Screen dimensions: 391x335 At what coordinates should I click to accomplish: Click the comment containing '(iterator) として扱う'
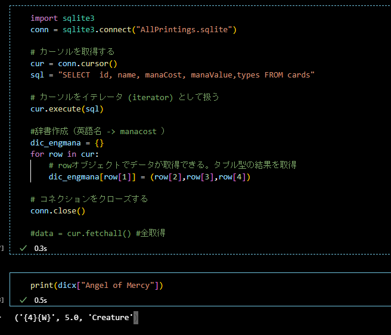coord(125,97)
